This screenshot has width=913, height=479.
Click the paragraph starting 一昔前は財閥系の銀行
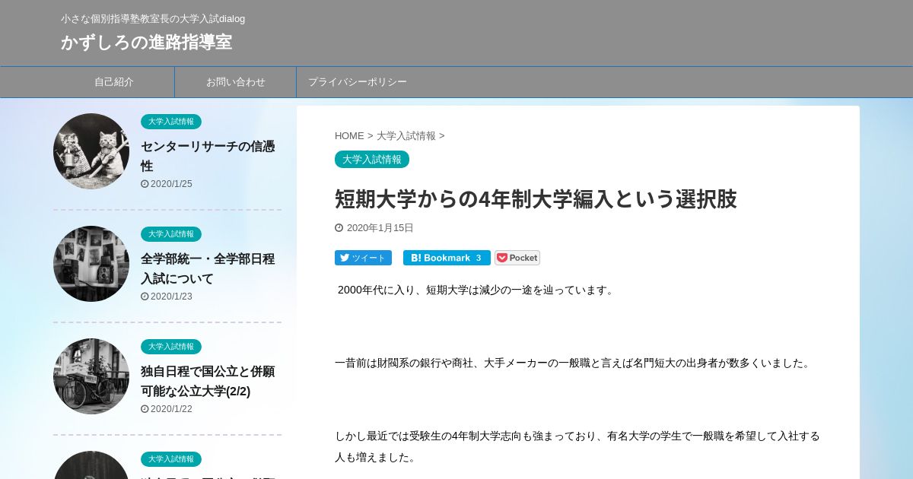click(x=574, y=363)
